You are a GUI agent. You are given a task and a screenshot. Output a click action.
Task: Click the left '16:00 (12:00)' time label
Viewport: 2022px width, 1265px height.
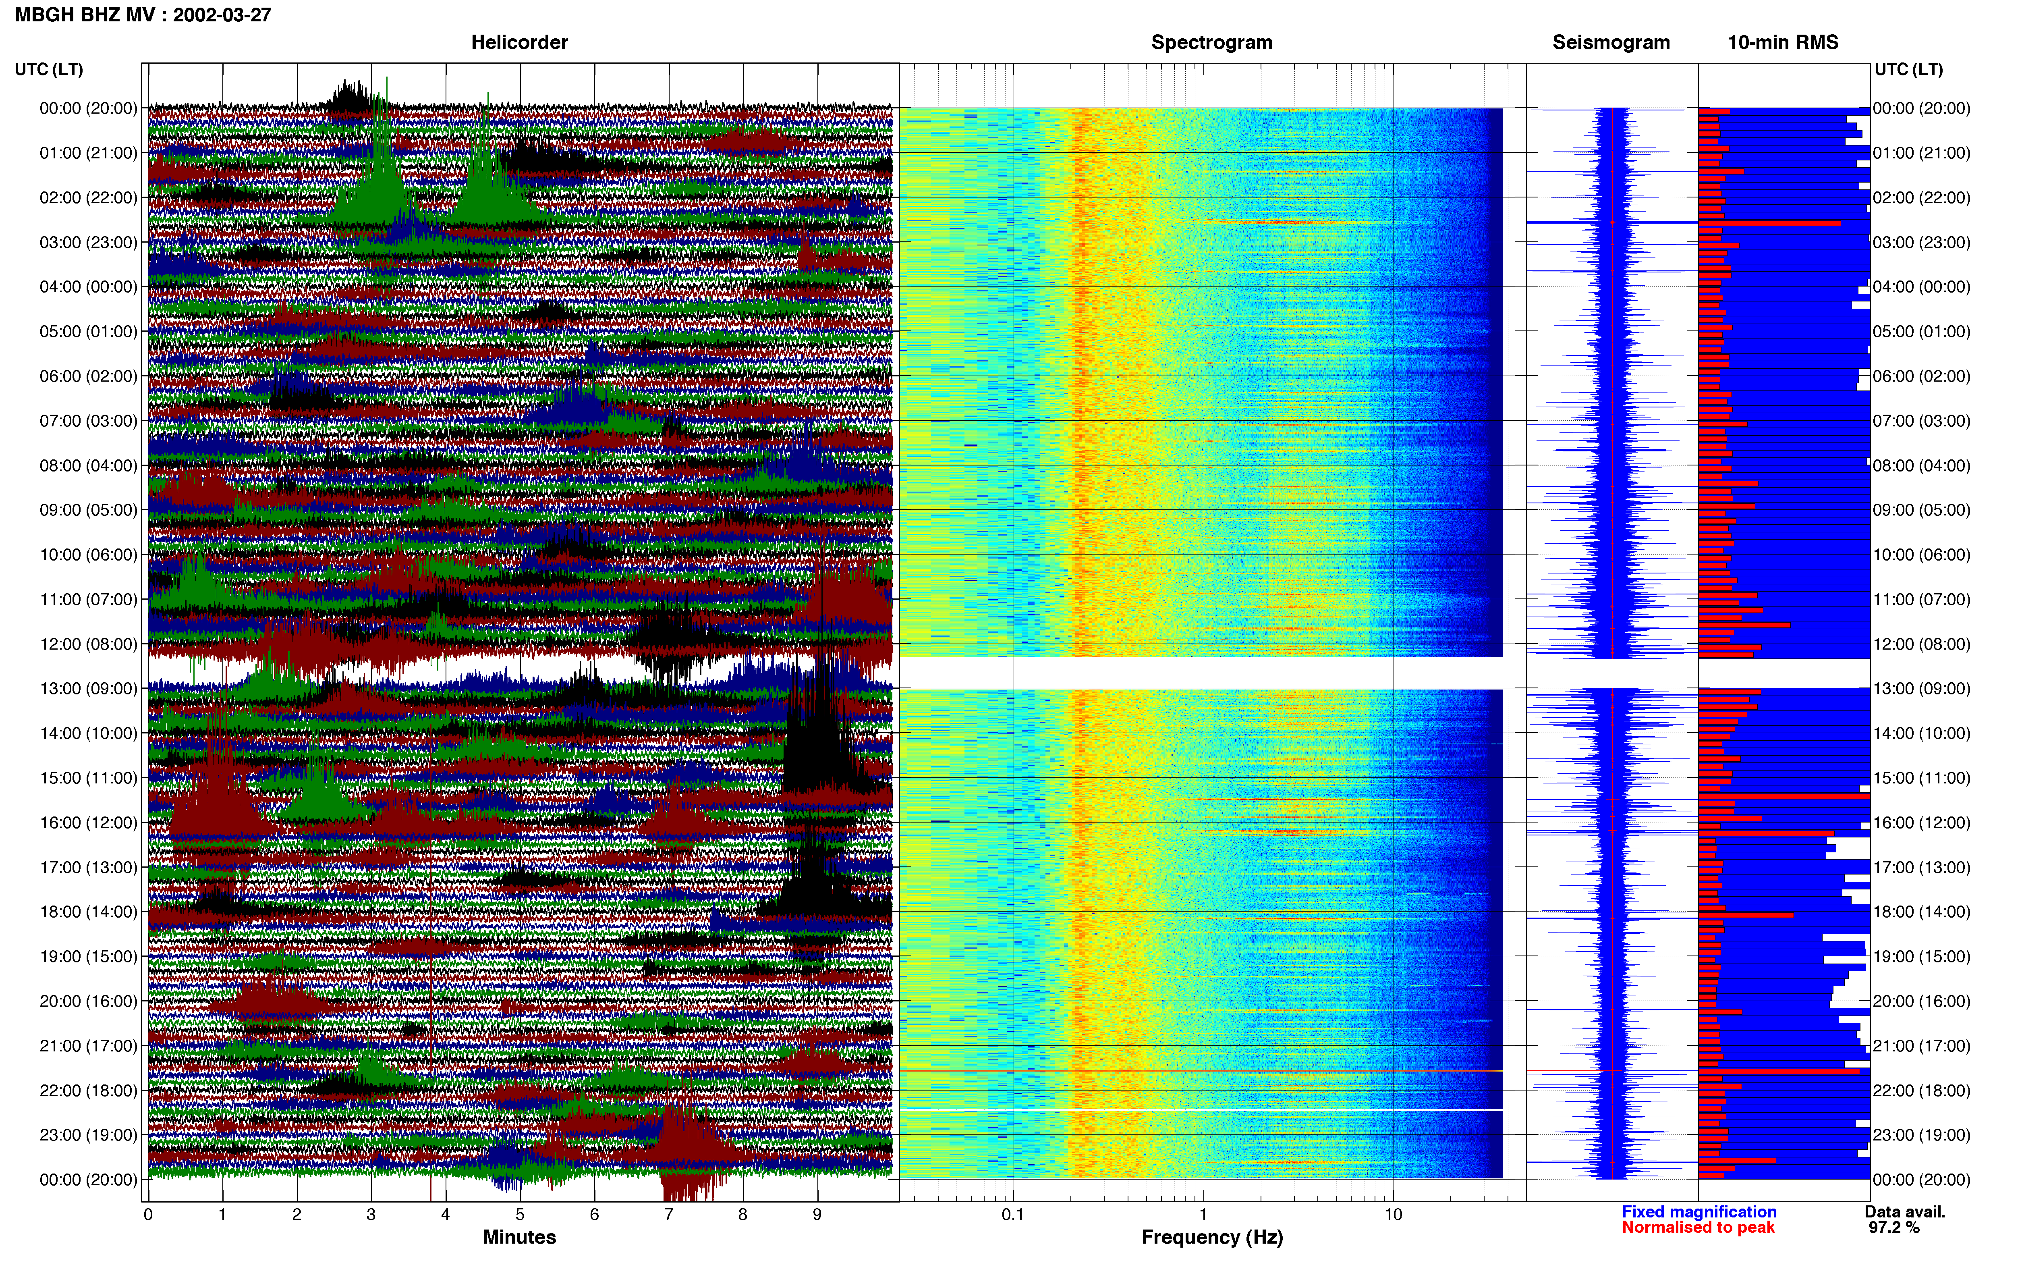(89, 823)
